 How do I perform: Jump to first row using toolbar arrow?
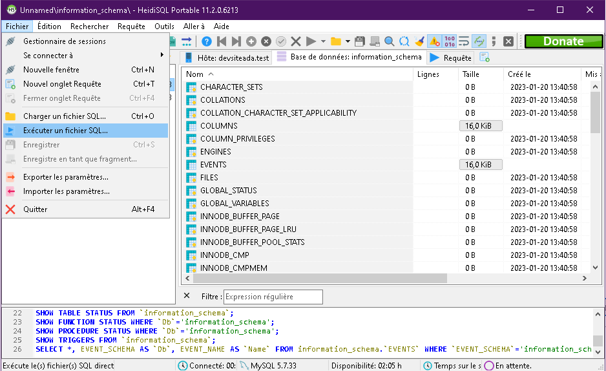coord(222,41)
